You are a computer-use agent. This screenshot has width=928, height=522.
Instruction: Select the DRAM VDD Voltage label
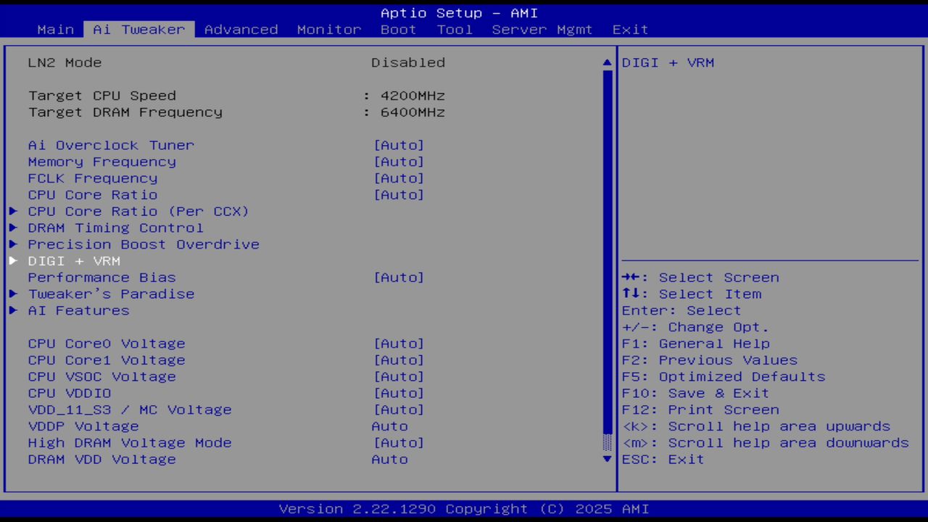click(102, 460)
